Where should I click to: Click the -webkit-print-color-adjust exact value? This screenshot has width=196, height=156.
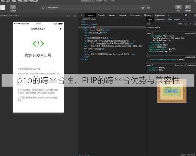pos(182,60)
